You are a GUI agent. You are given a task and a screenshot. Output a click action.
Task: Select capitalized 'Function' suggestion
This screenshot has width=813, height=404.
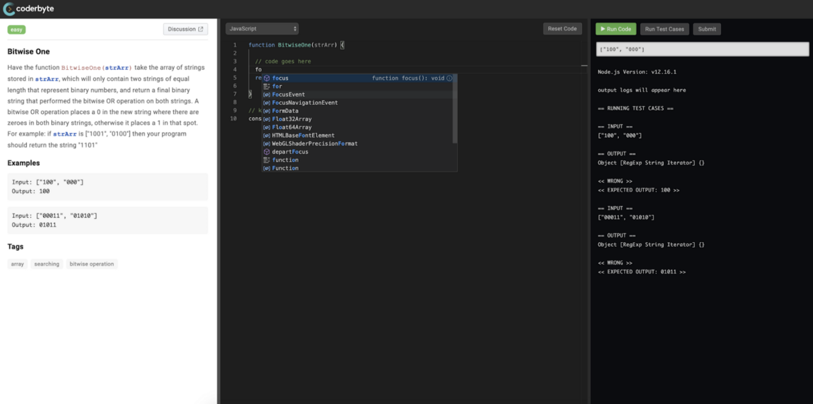coord(357,168)
